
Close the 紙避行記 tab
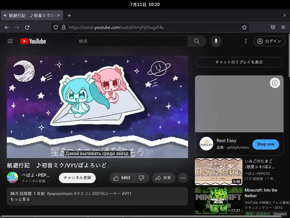[x=59, y=15]
